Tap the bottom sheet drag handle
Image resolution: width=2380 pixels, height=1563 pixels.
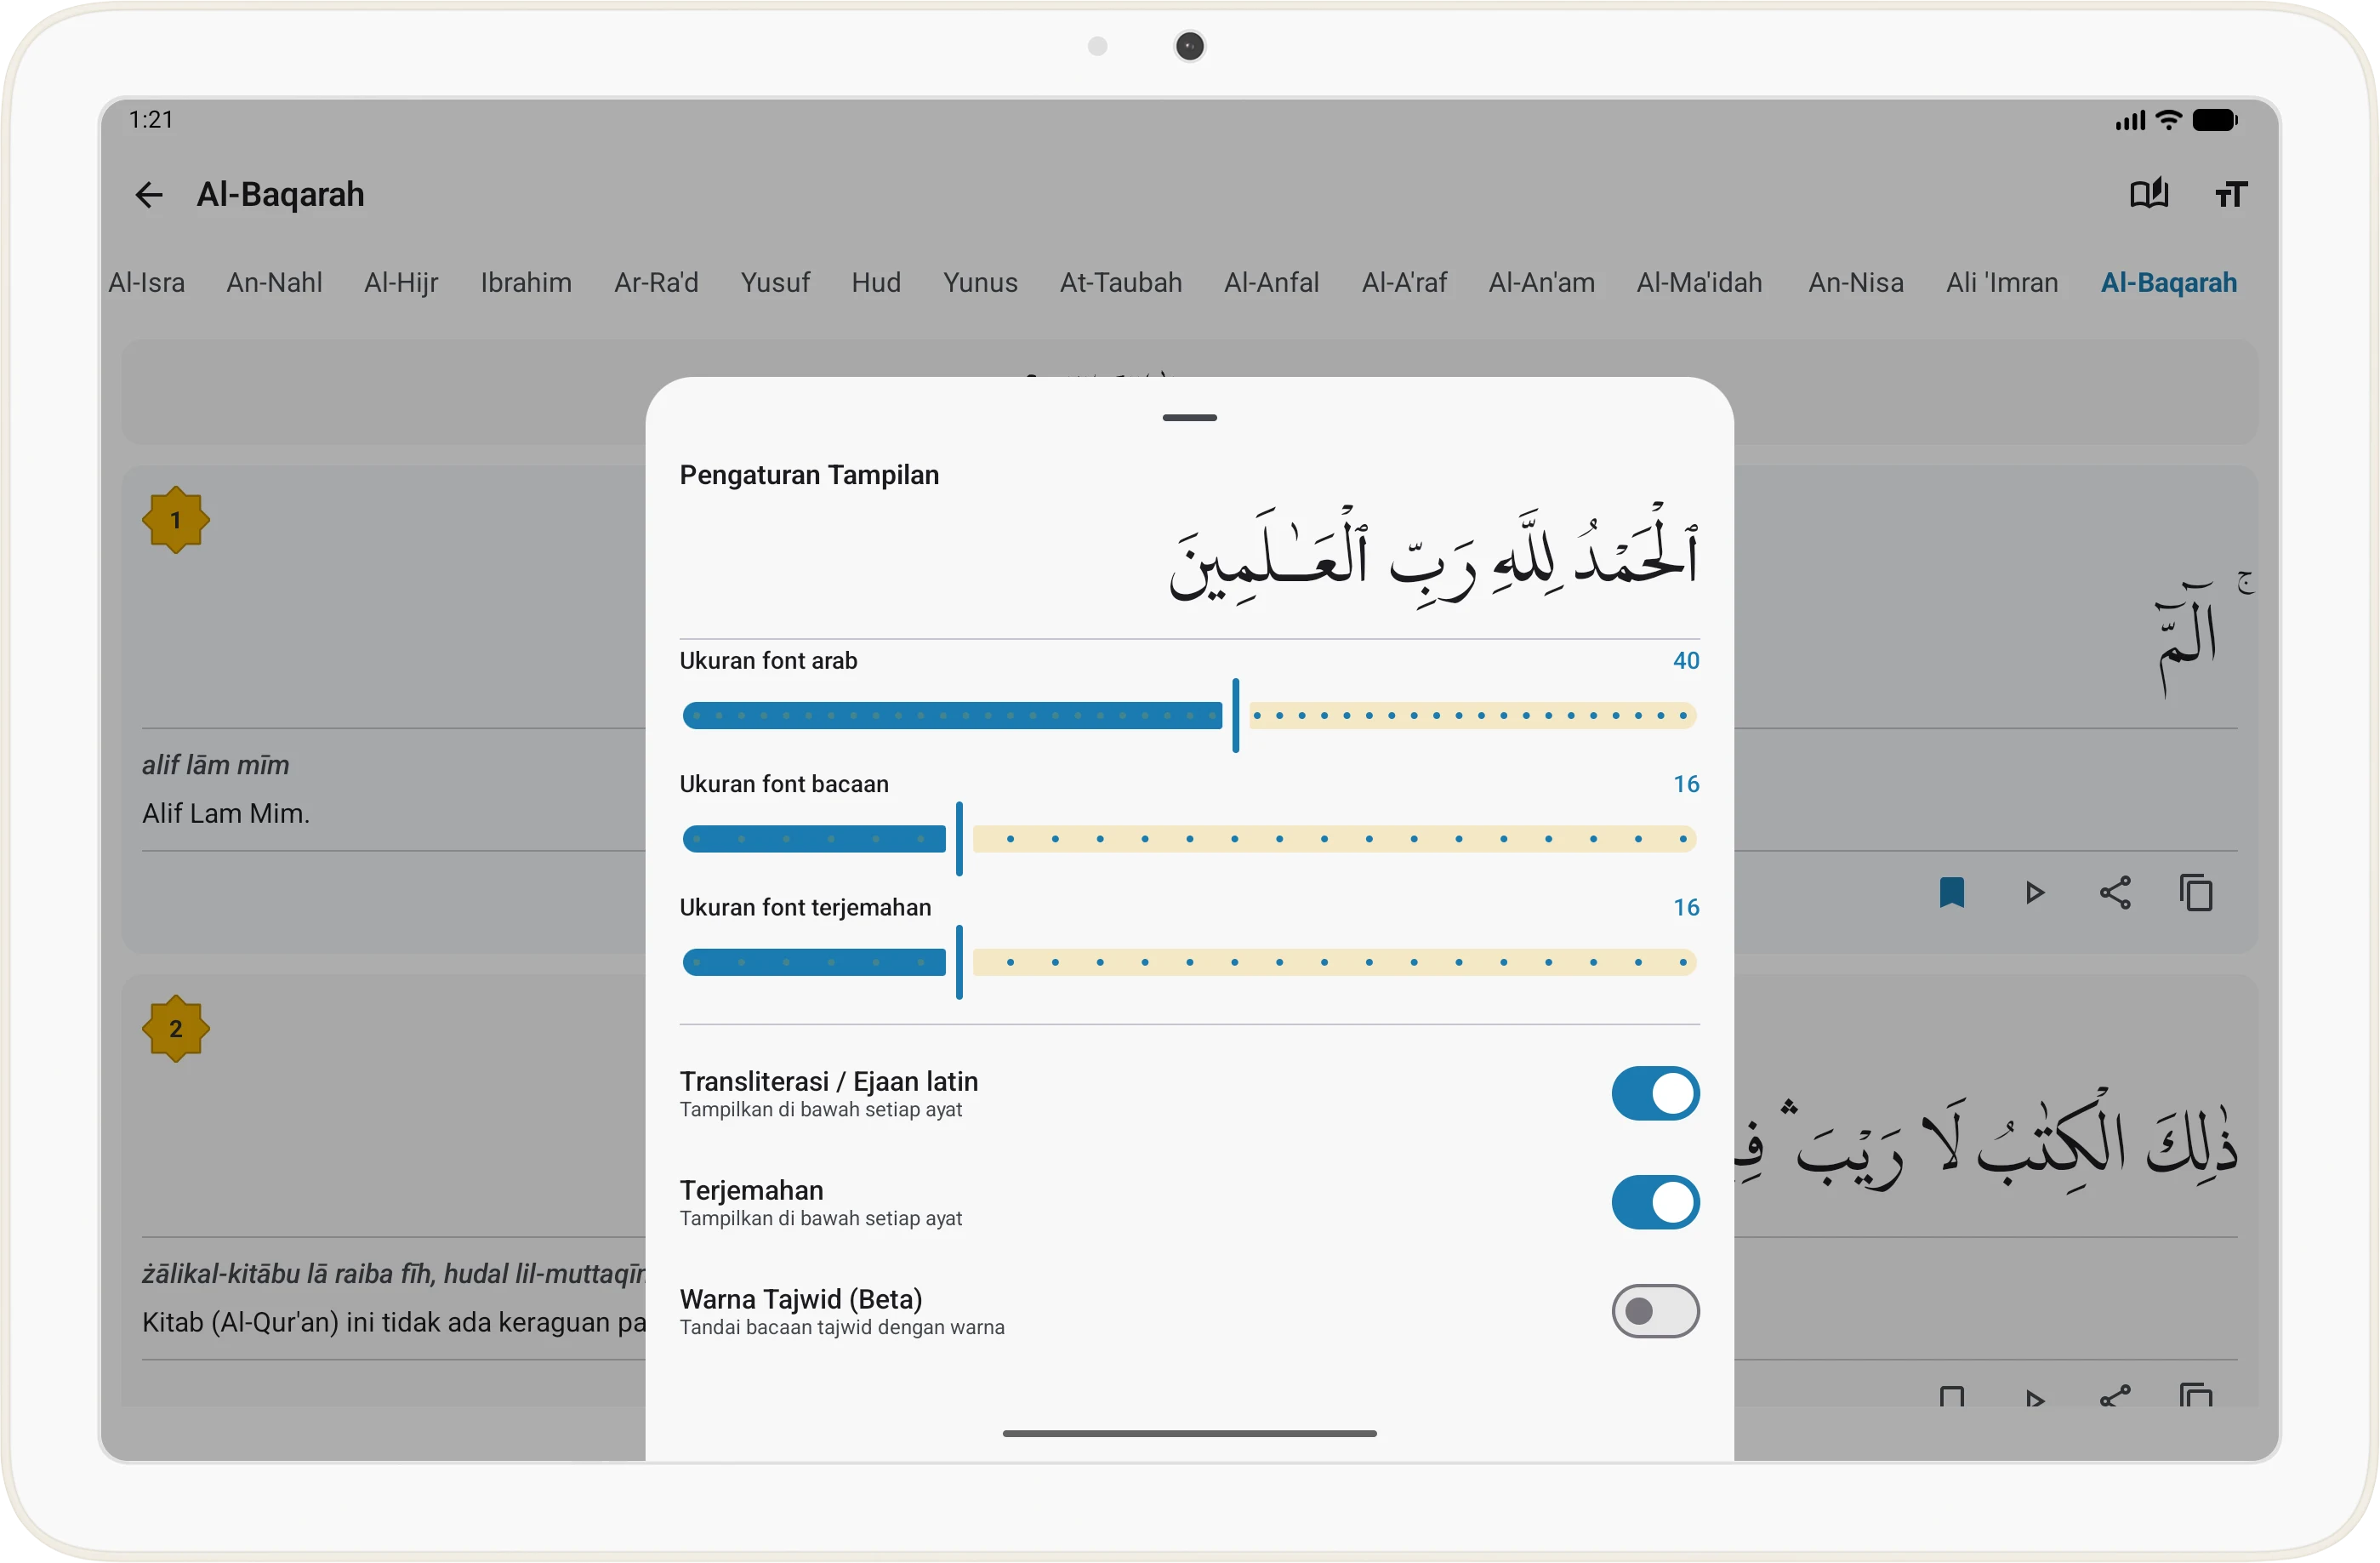click(x=1189, y=418)
